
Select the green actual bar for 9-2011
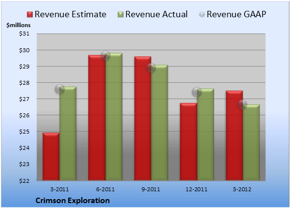click(x=159, y=123)
